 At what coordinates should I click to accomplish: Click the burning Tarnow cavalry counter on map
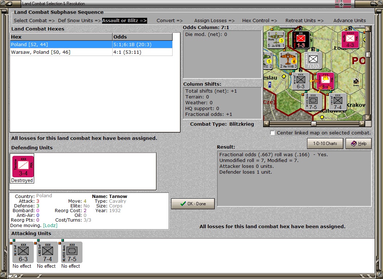325,81
